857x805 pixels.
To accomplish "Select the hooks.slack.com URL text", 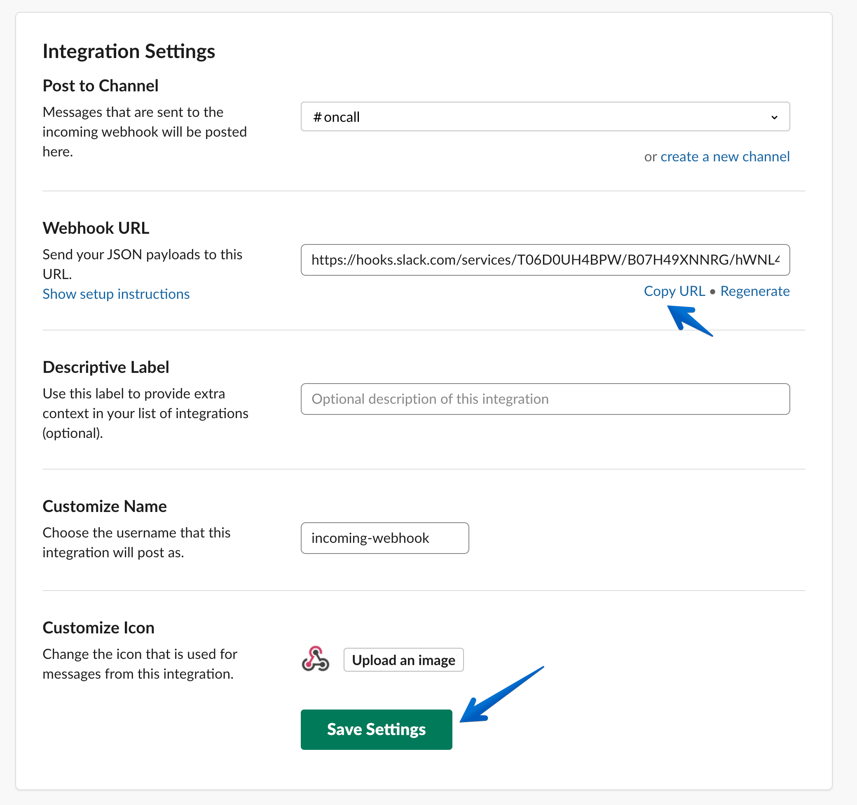I will (546, 260).
